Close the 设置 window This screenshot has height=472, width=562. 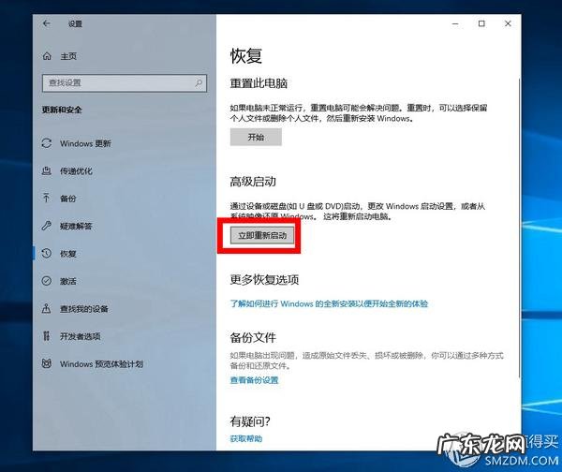tap(508, 23)
